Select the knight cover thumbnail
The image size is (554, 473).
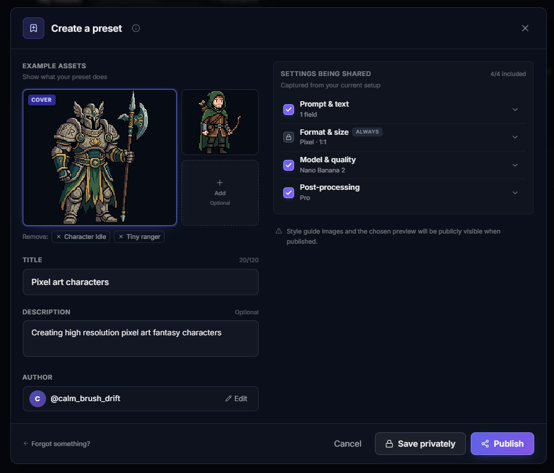pos(99,159)
